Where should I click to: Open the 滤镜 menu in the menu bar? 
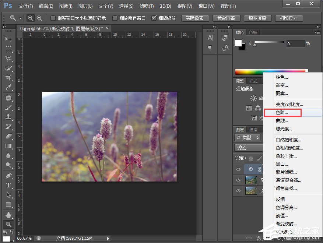(x=146, y=6)
